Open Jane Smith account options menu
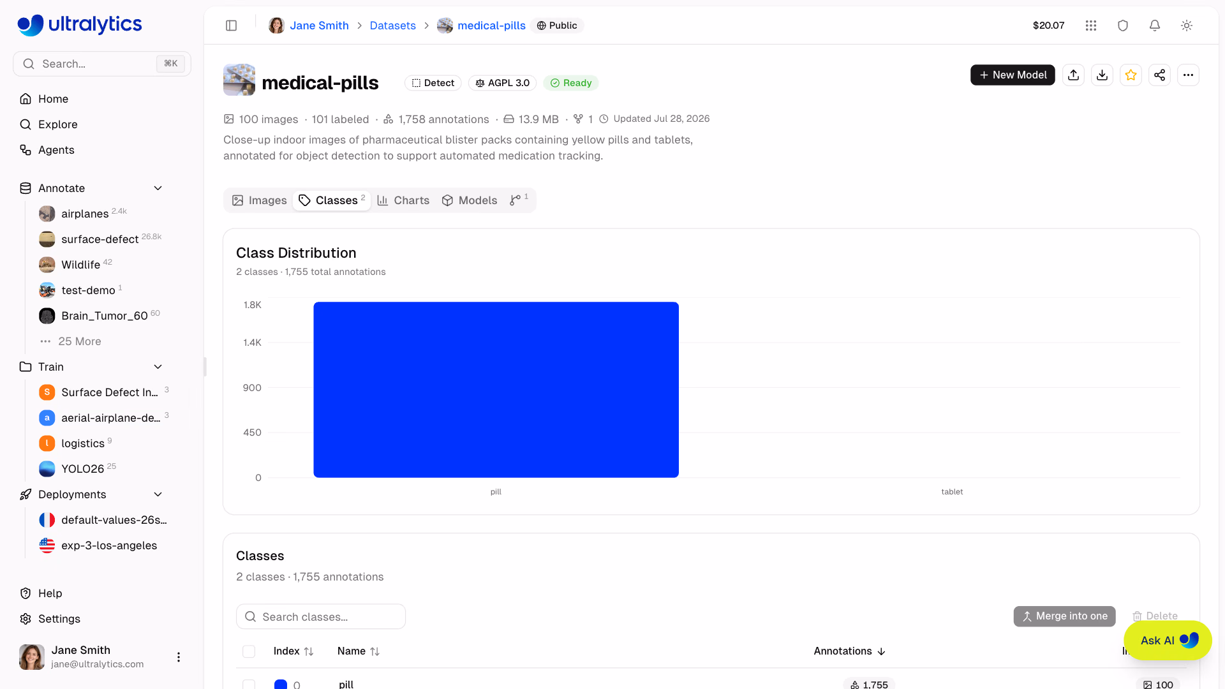The height and width of the screenshot is (689, 1225). (x=179, y=657)
